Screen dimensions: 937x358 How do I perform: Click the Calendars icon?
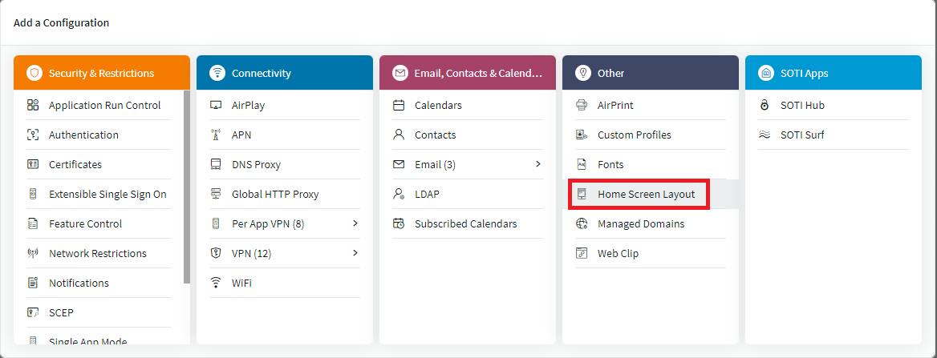pyautogui.click(x=399, y=105)
